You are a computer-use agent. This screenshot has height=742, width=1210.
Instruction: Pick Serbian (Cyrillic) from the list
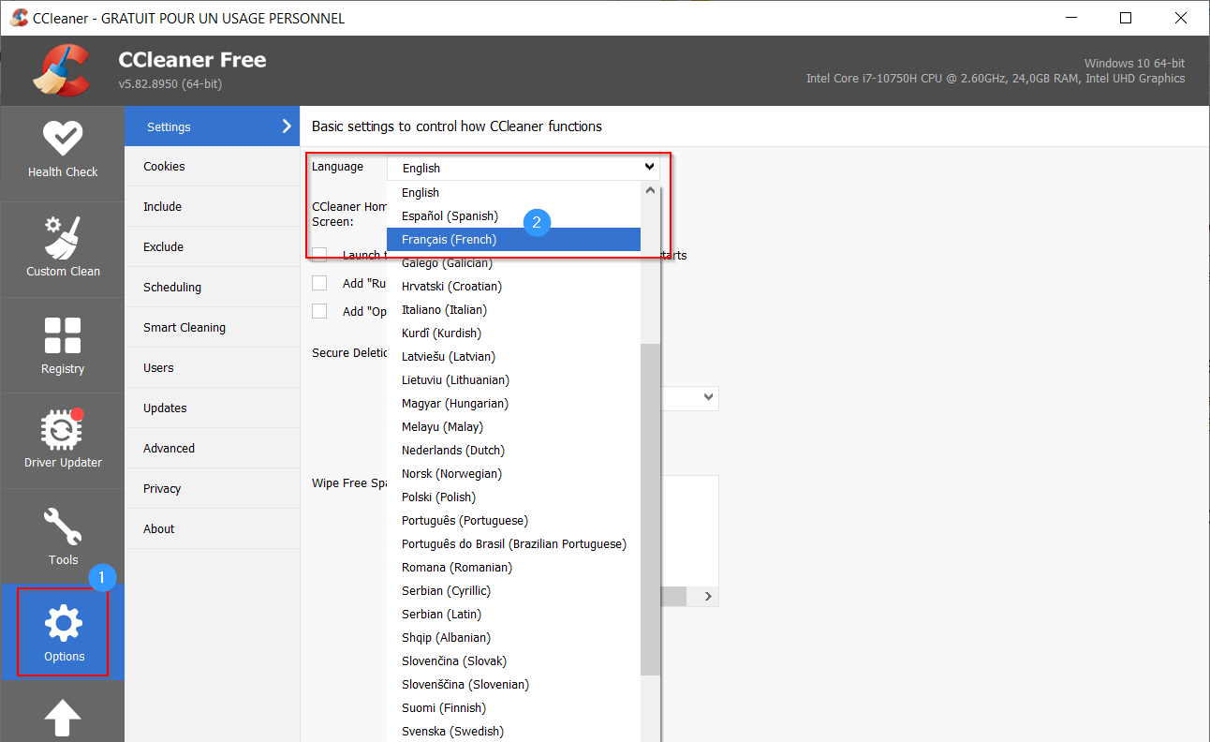pyautogui.click(x=514, y=591)
